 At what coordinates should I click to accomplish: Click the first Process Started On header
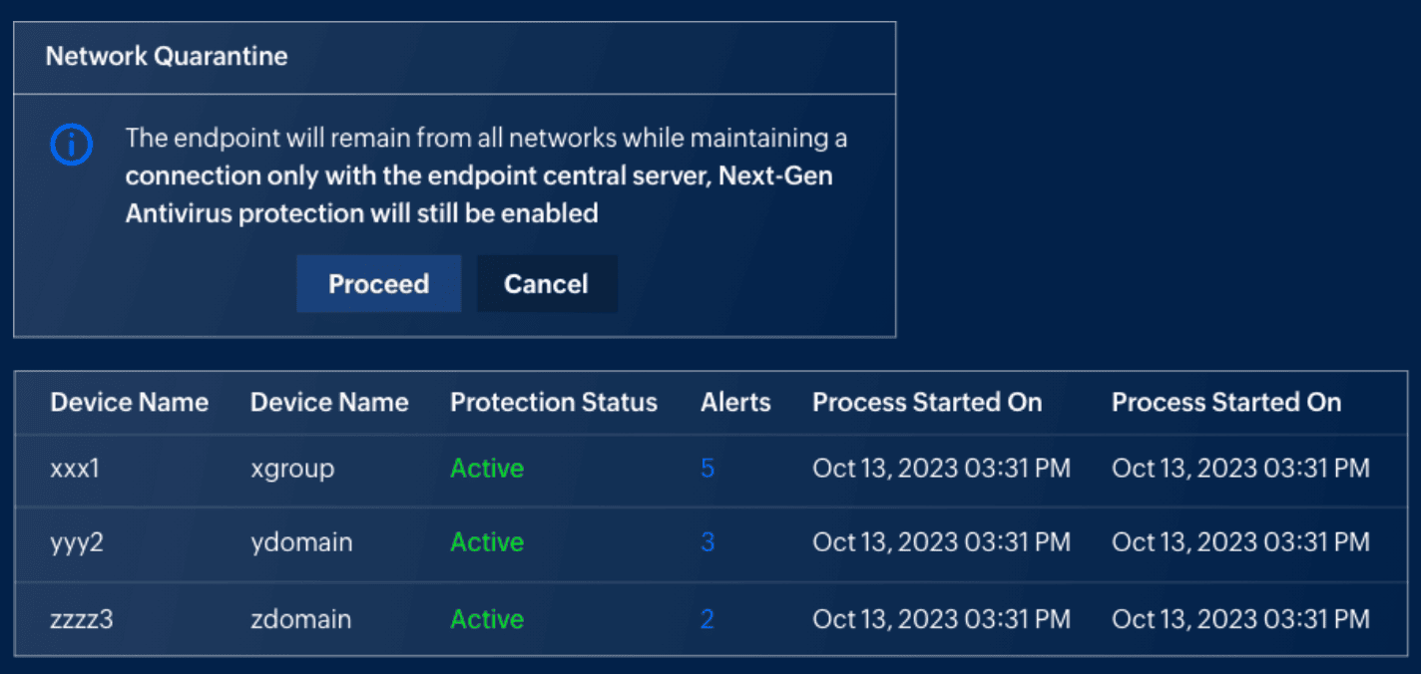click(927, 403)
